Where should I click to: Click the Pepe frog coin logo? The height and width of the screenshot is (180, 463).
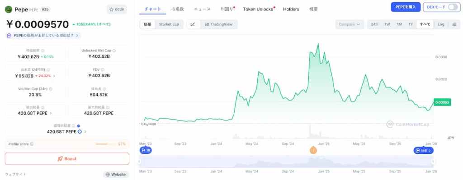click(x=8, y=9)
